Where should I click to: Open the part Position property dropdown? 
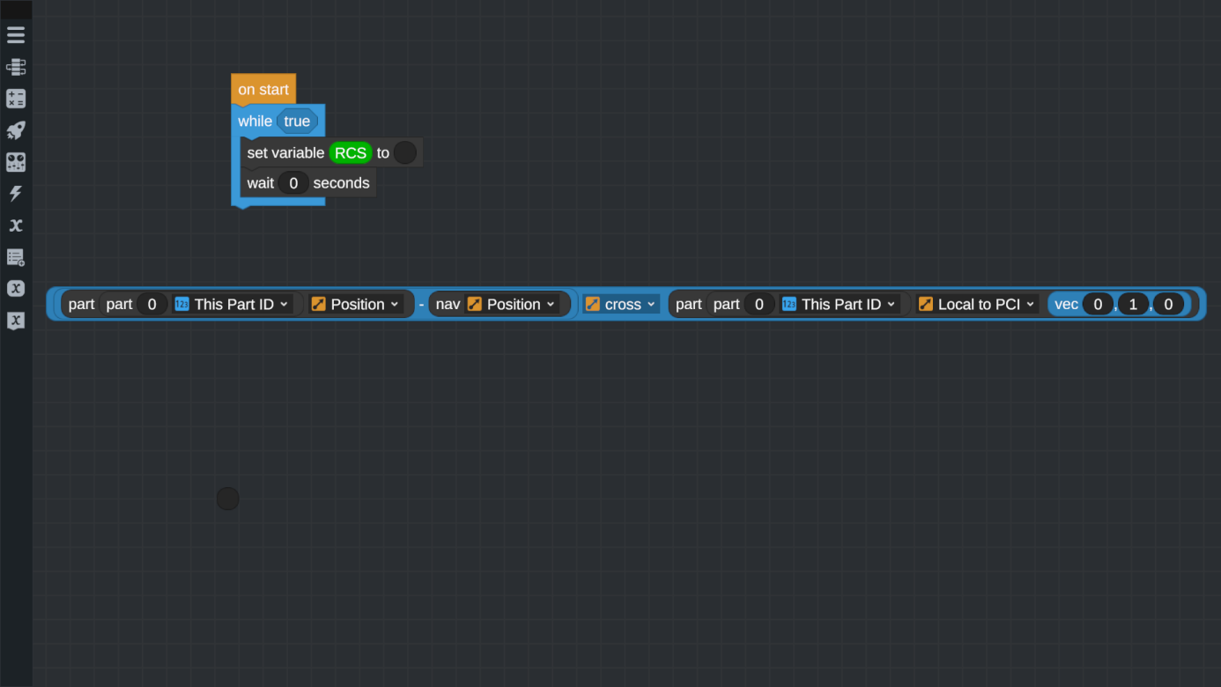356,304
